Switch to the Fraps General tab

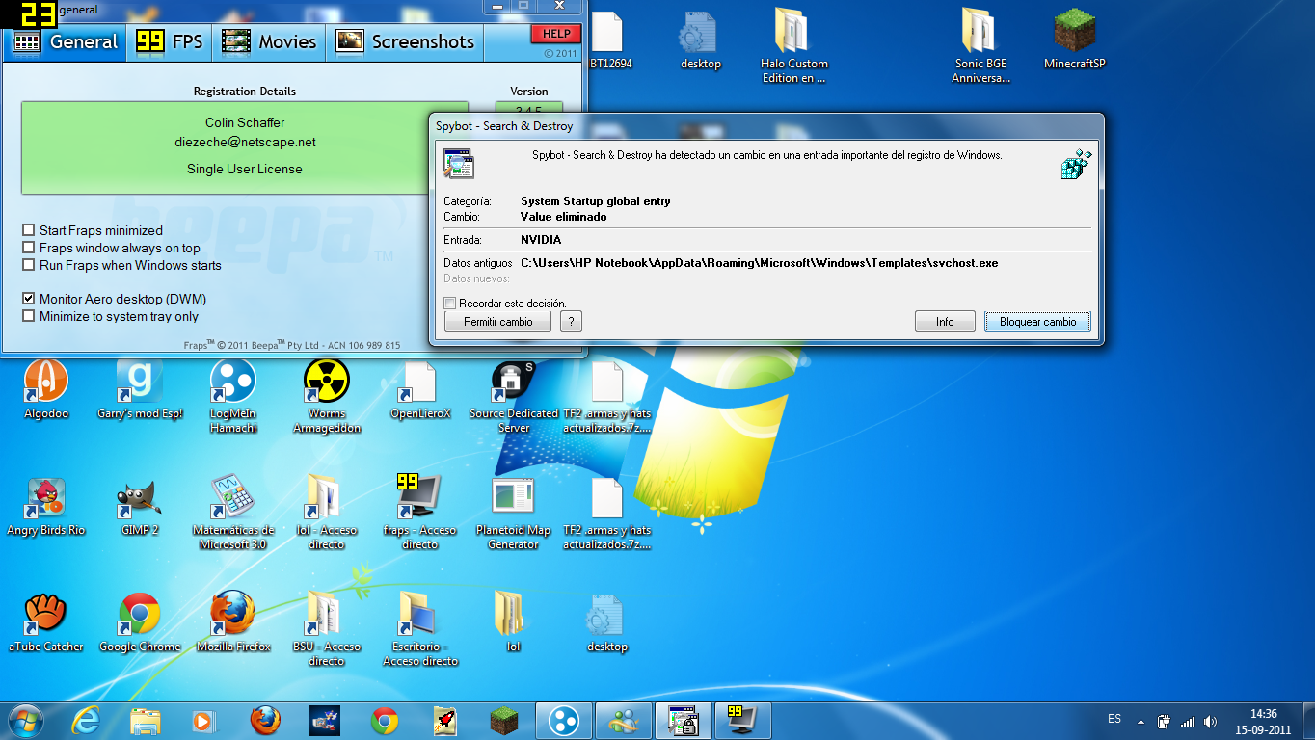coord(65,41)
